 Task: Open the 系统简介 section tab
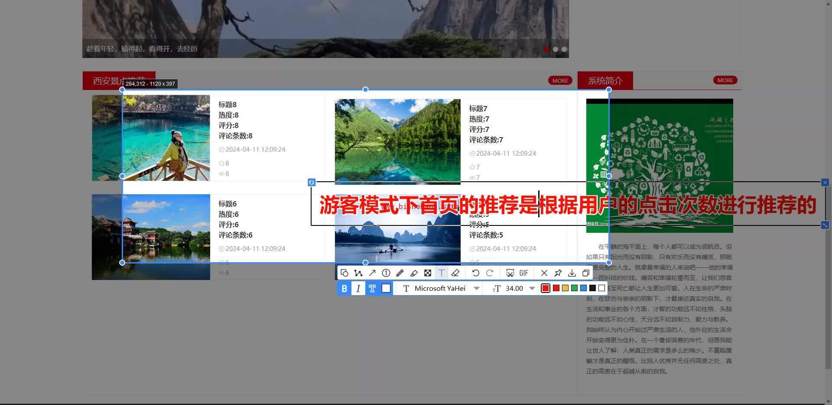click(605, 81)
